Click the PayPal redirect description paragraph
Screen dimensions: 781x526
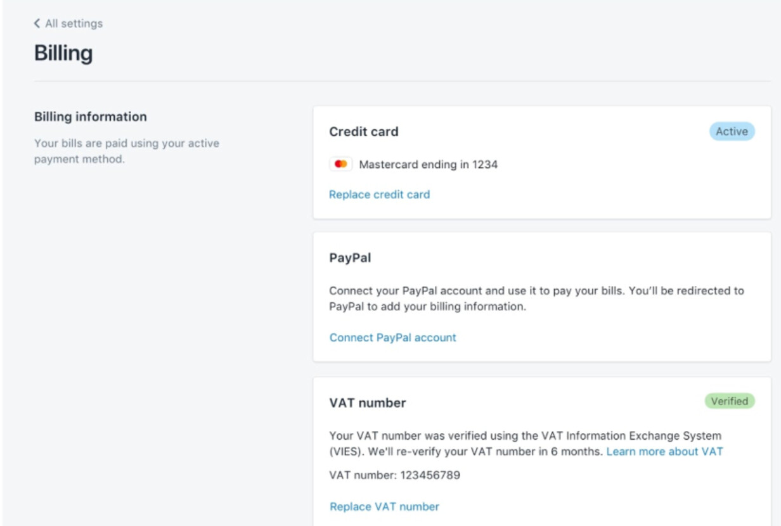(x=536, y=298)
